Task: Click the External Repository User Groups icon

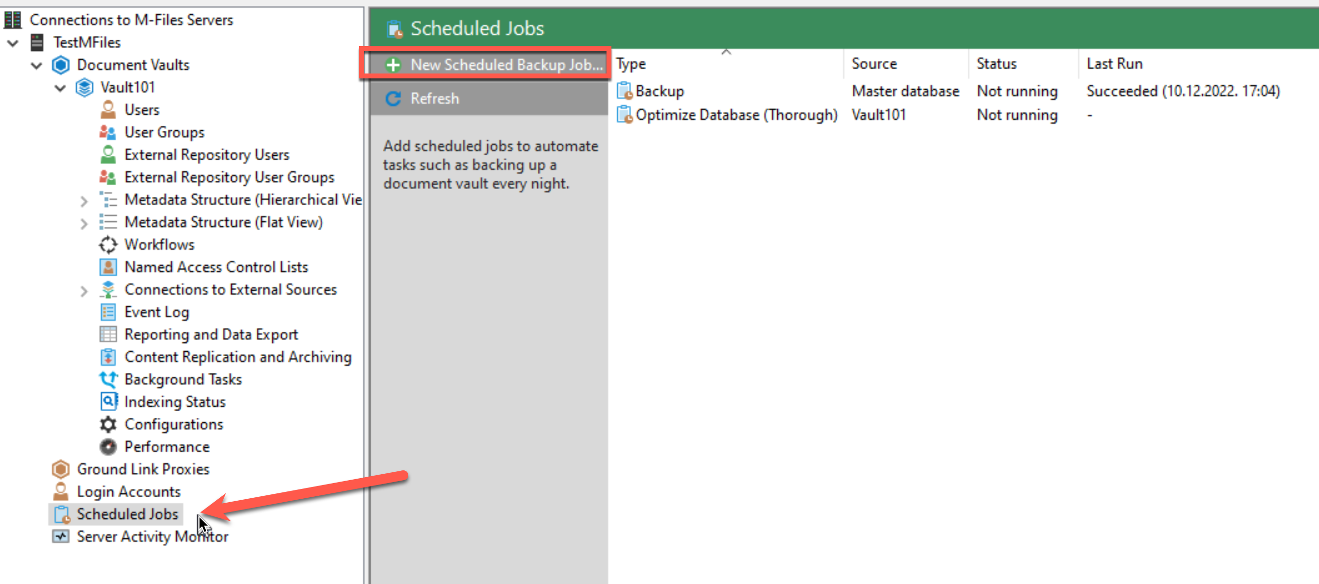Action: pyautogui.click(x=107, y=177)
